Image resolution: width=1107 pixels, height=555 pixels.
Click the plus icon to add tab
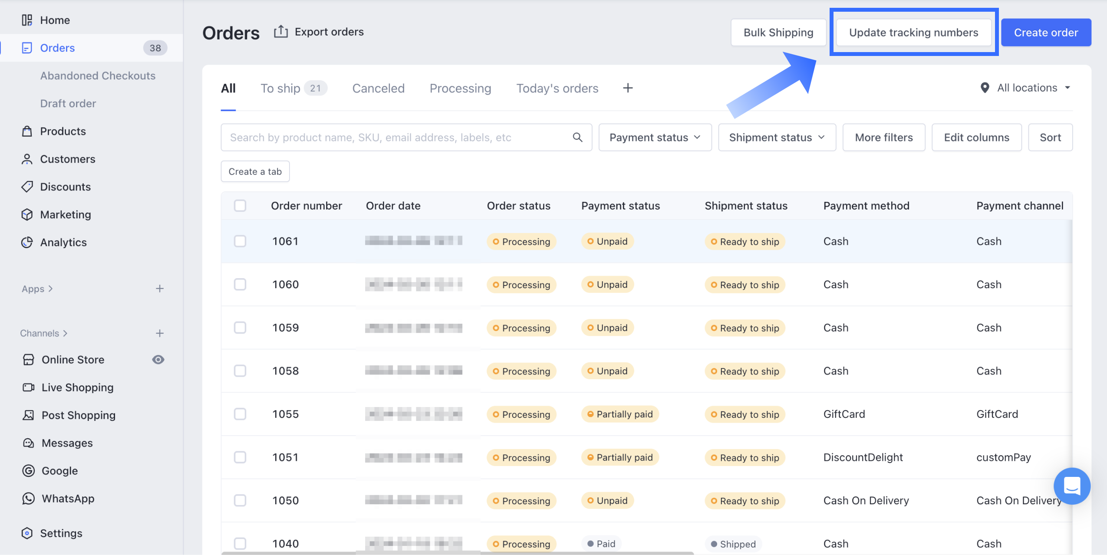click(x=628, y=88)
